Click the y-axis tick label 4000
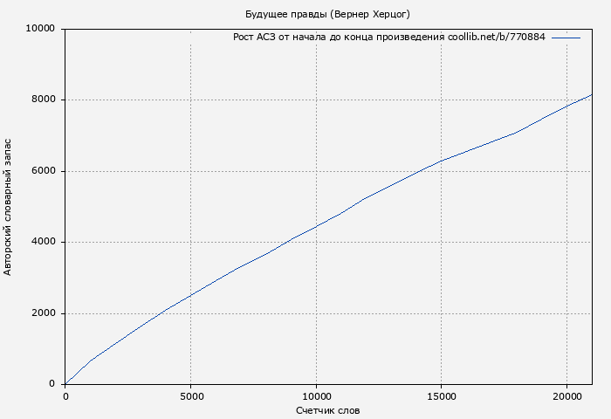Image resolution: width=611 pixels, height=419 pixels. (43, 242)
